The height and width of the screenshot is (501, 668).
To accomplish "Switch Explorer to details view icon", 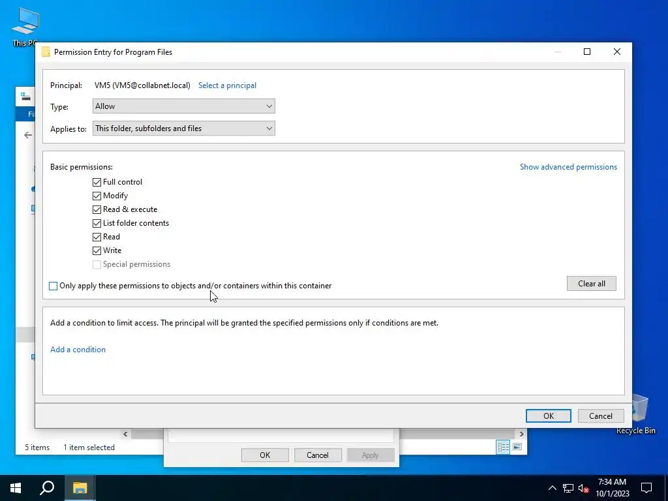I will coord(503,447).
